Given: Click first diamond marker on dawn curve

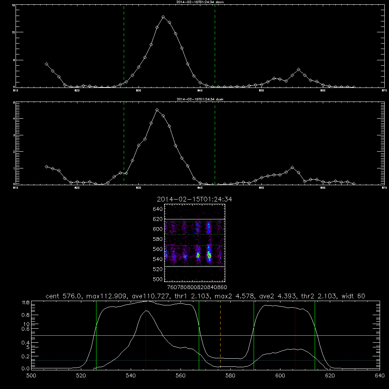Looking at the screenshot, I should pyautogui.click(x=46, y=64).
